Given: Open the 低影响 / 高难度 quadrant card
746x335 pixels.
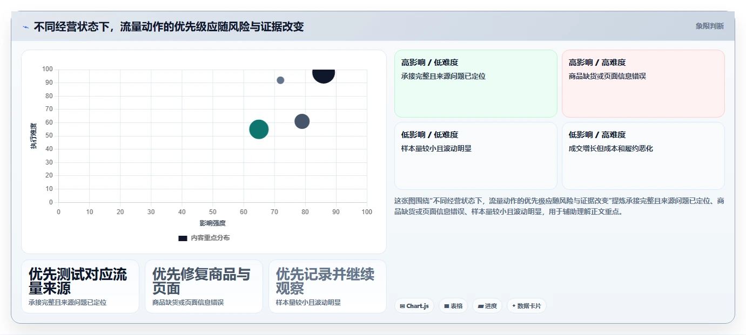Looking at the screenshot, I should (643, 156).
